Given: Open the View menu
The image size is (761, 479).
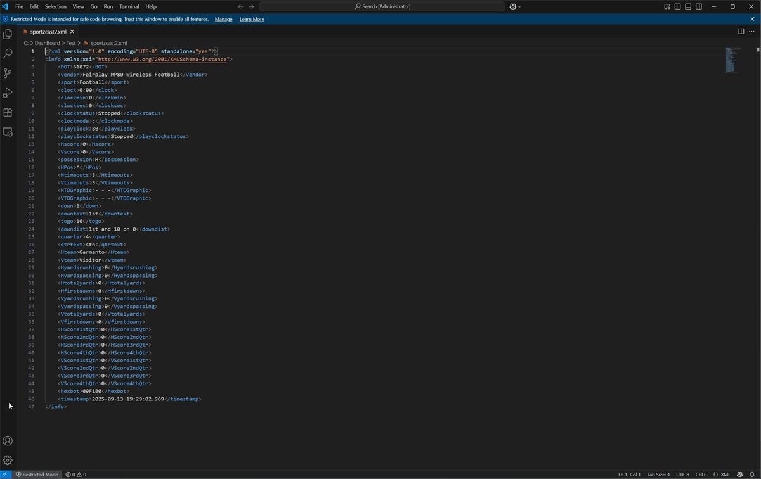Looking at the screenshot, I should coord(79,6).
